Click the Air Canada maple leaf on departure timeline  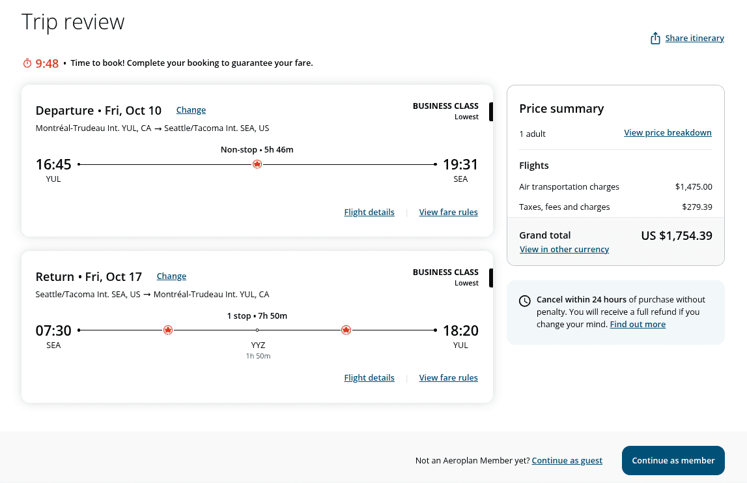coord(257,164)
